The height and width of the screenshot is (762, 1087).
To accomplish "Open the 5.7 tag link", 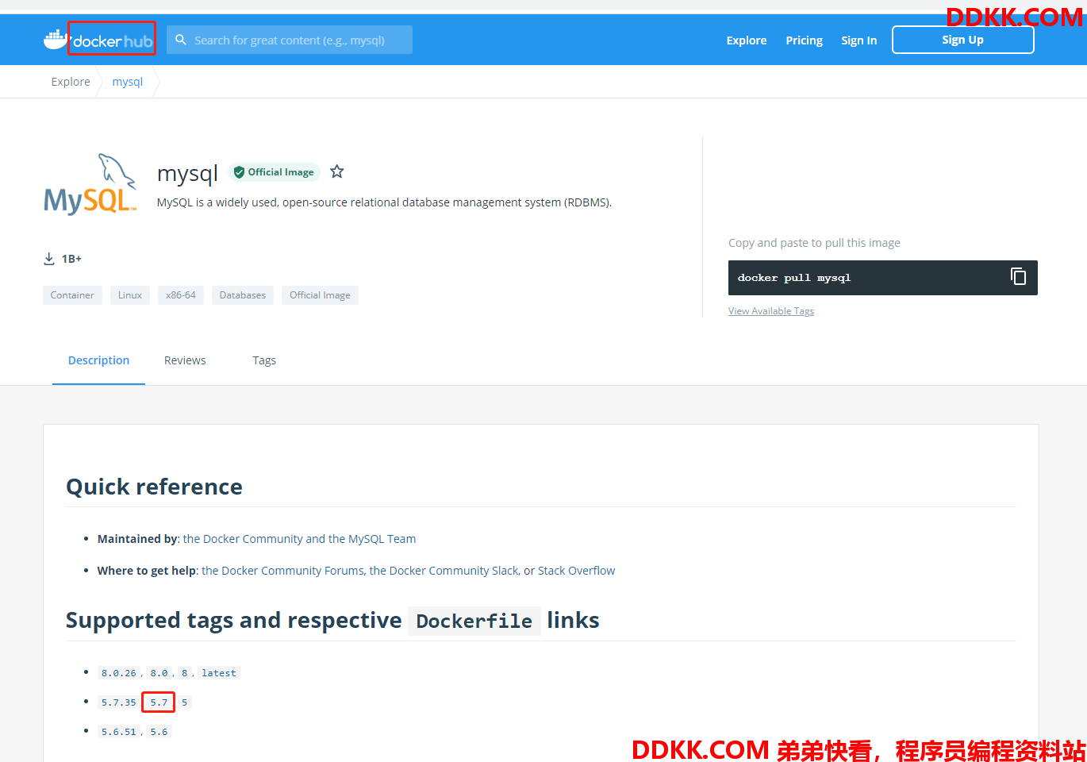I will [x=159, y=702].
